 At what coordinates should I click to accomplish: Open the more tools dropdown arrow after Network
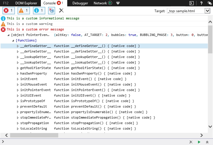(118, 3)
